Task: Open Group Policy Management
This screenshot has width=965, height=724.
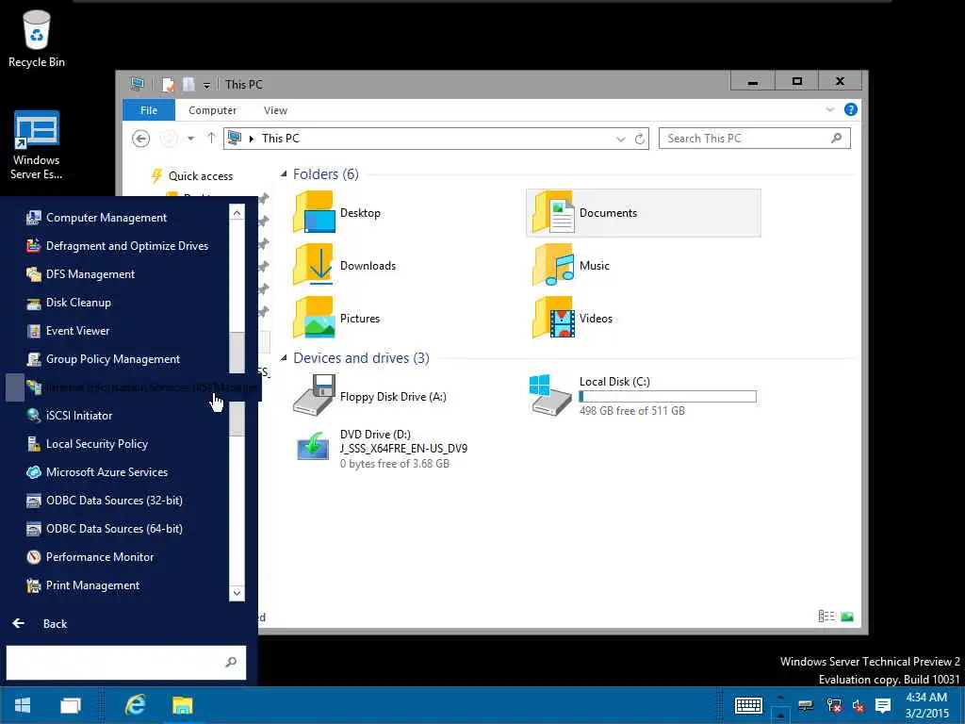Action: point(117,359)
